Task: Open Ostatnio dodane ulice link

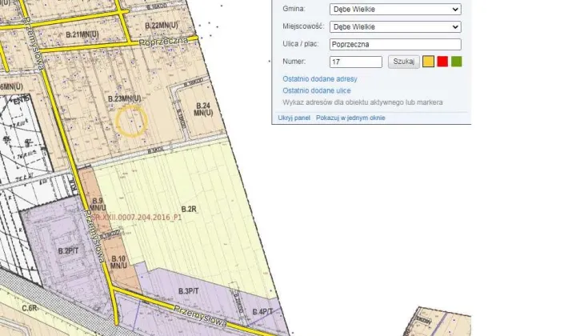Action: (x=316, y=91)
